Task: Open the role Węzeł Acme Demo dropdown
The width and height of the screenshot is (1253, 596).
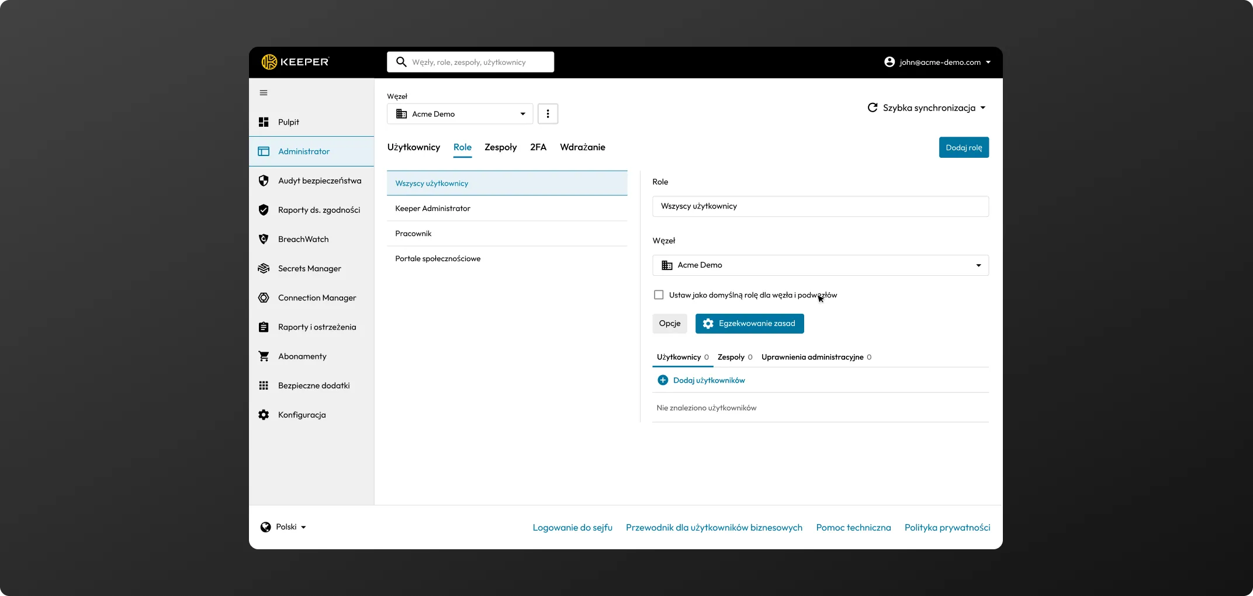Action: point(821,265)
